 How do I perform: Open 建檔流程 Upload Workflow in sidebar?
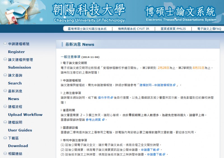[25, 111]
